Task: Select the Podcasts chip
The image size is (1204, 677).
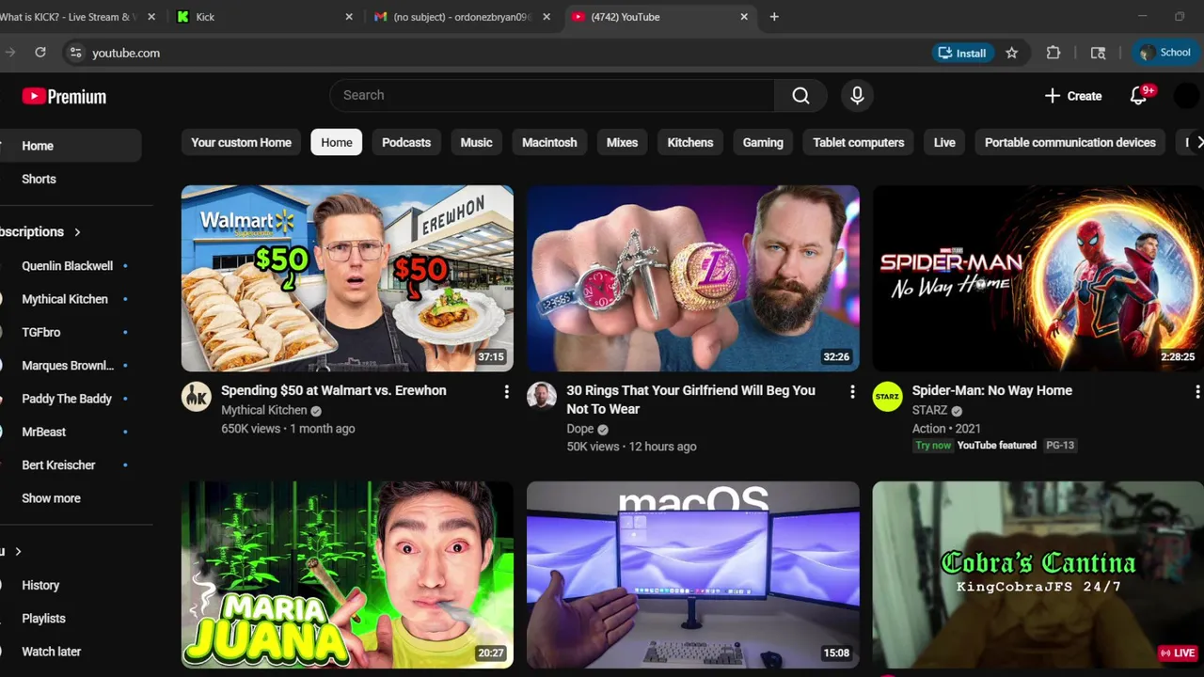Action: pyautogui.click(x=406, y=142)
